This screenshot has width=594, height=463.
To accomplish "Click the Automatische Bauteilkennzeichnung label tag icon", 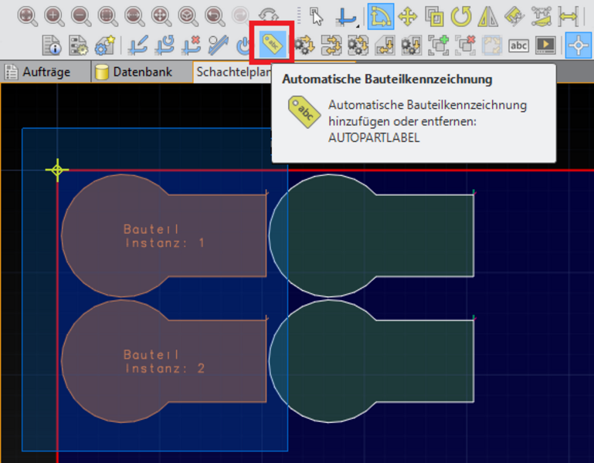I will [272, 46].
